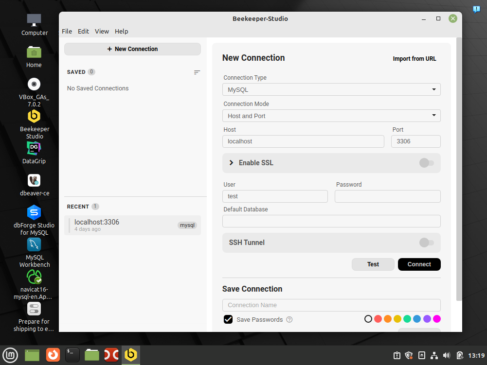
Task: Open the View menu
Action: (102, 31)
